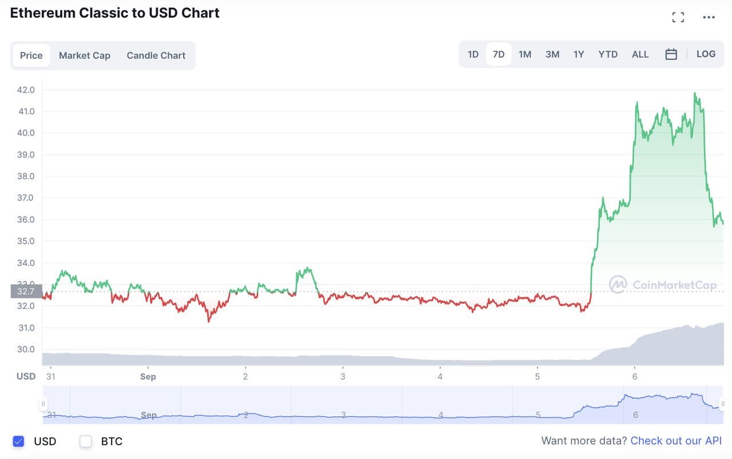The width and height of the screenshot is (732, 459).
Task: Show ALL time price history
Action: (640, 54)
